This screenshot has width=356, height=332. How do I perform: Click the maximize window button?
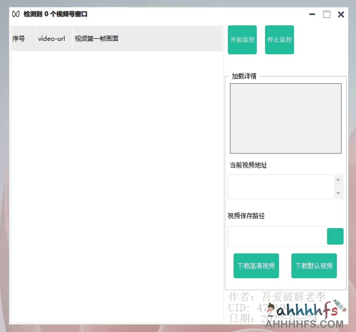point(327,14)
